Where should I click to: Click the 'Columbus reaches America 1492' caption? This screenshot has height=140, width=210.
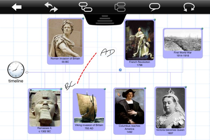click(x=129, y=129)
